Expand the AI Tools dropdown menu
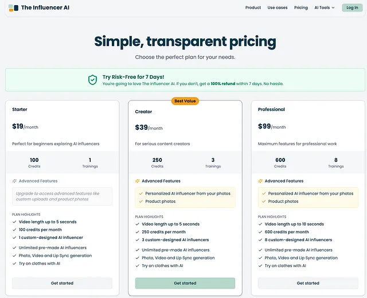The width and height of the screenshot is (367, 298). coord(324,7)
